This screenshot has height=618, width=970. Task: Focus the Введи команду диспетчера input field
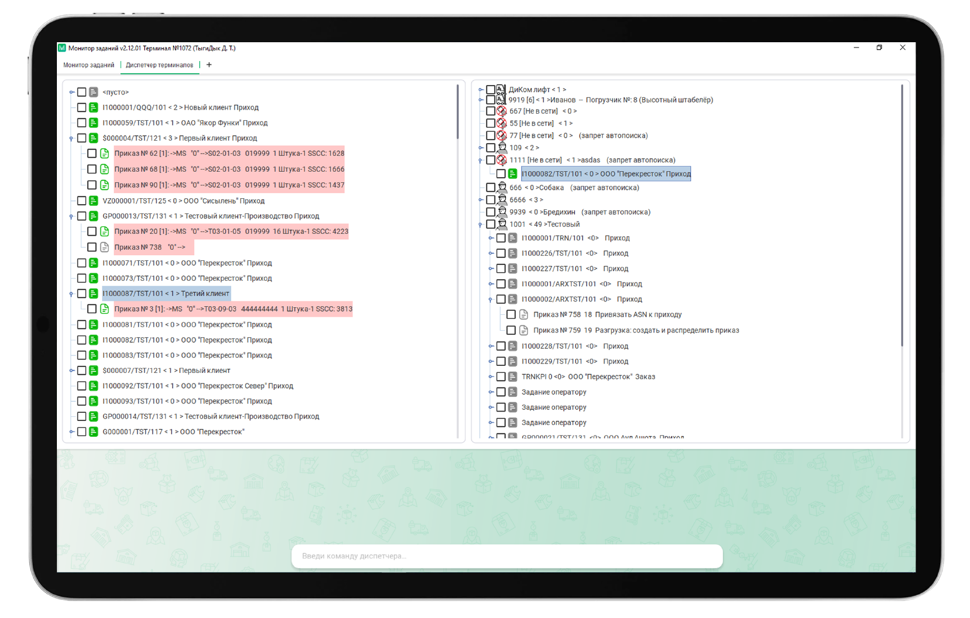pos(507,556)
